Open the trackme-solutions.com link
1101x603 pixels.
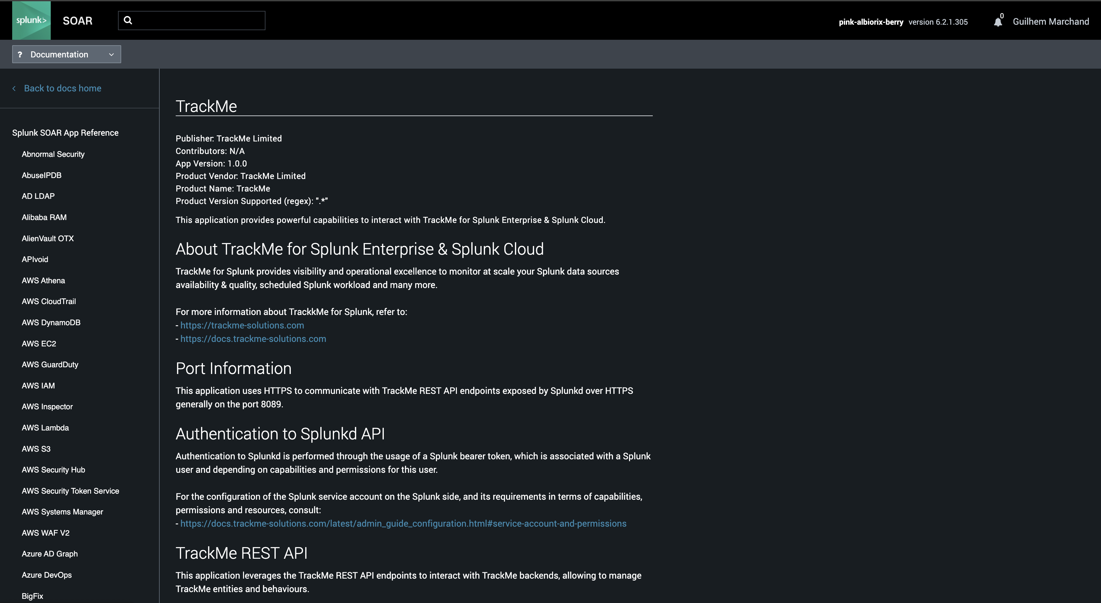[242, 325]
